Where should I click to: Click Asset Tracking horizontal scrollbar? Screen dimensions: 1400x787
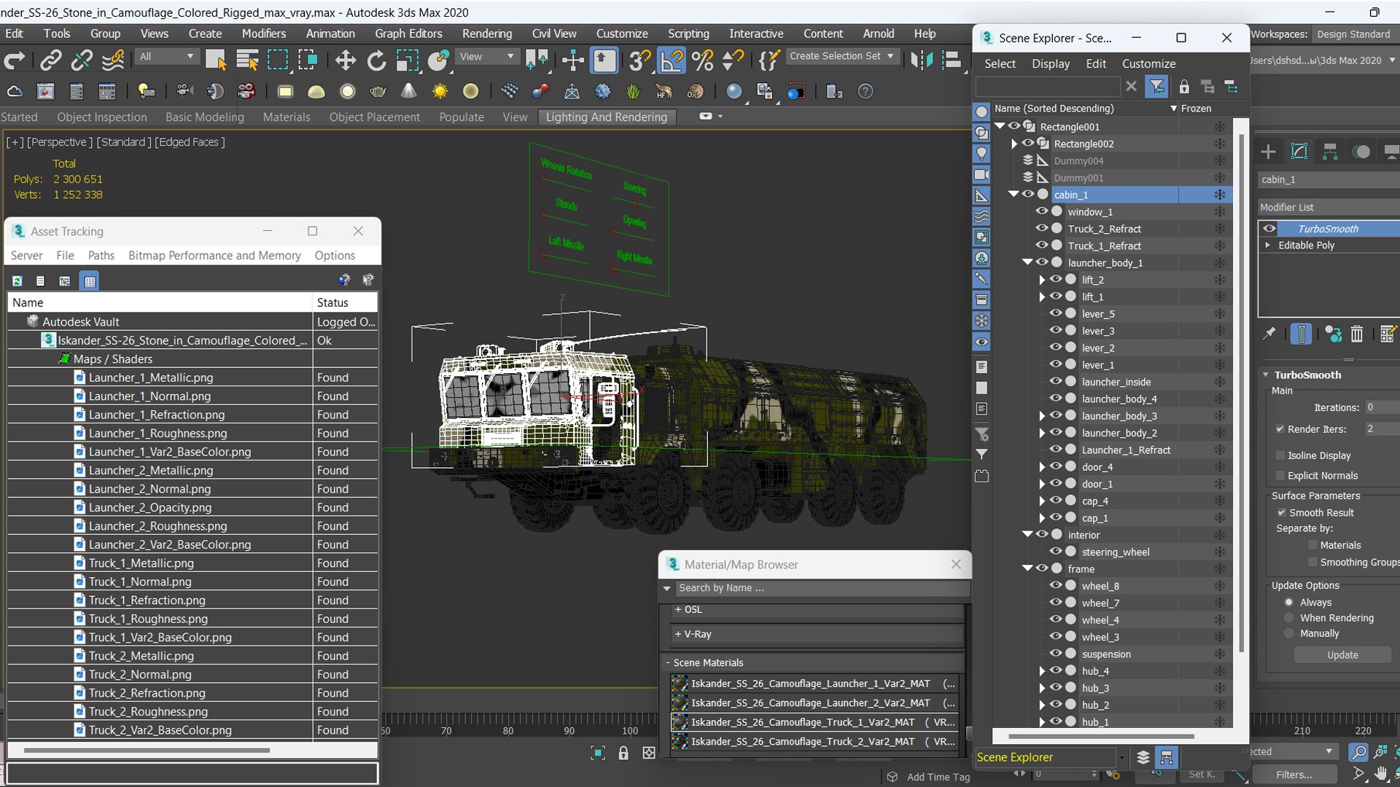pyautogui.click(x=147, y=750)
